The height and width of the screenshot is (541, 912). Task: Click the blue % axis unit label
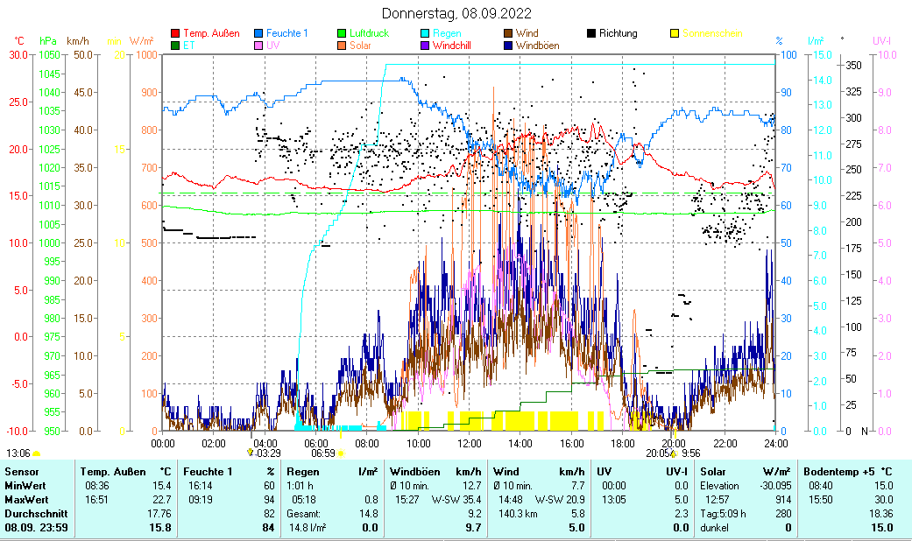(x=780, y=41)
